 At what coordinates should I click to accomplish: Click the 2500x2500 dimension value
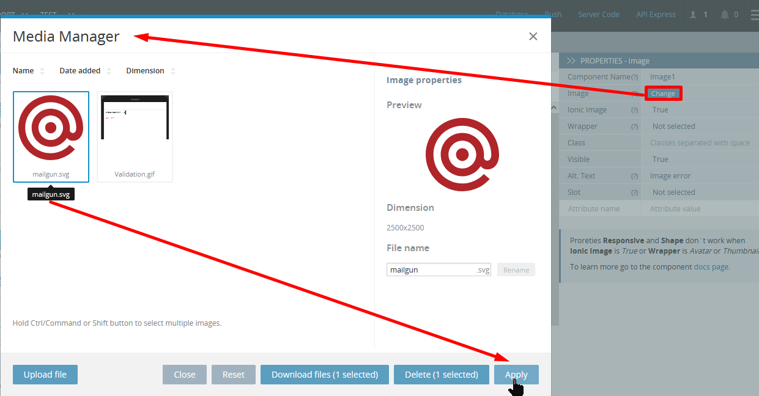405,228
